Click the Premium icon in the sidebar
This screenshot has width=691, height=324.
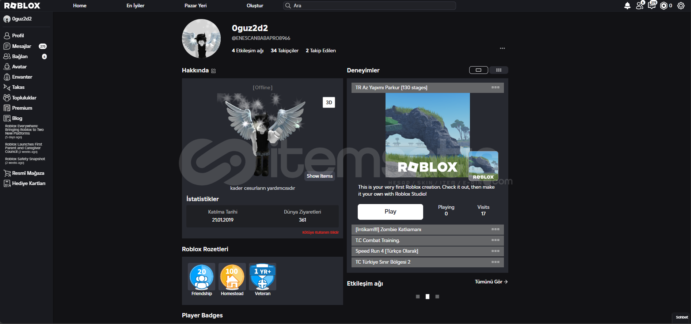coord(7,108)
